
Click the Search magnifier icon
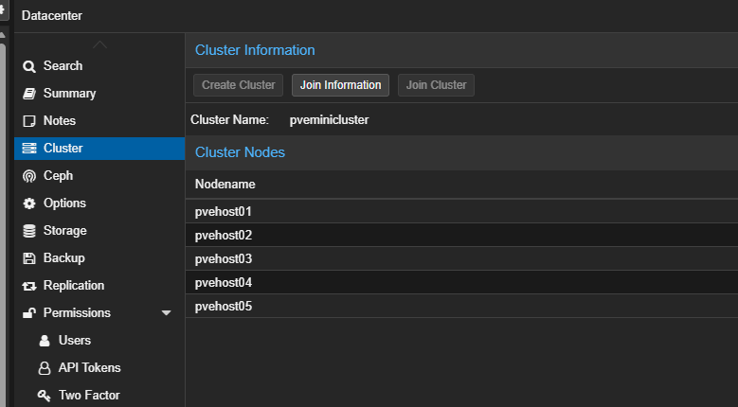28,66
